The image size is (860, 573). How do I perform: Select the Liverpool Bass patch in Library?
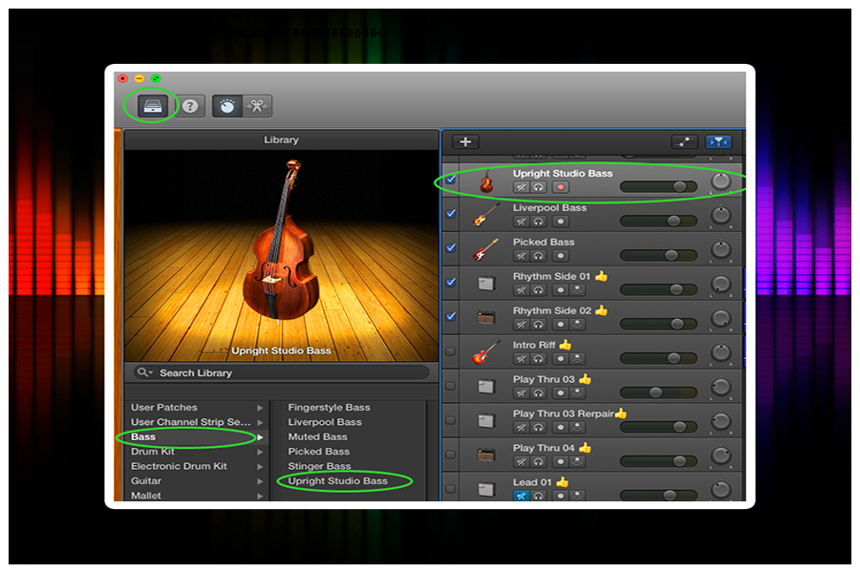325,422
